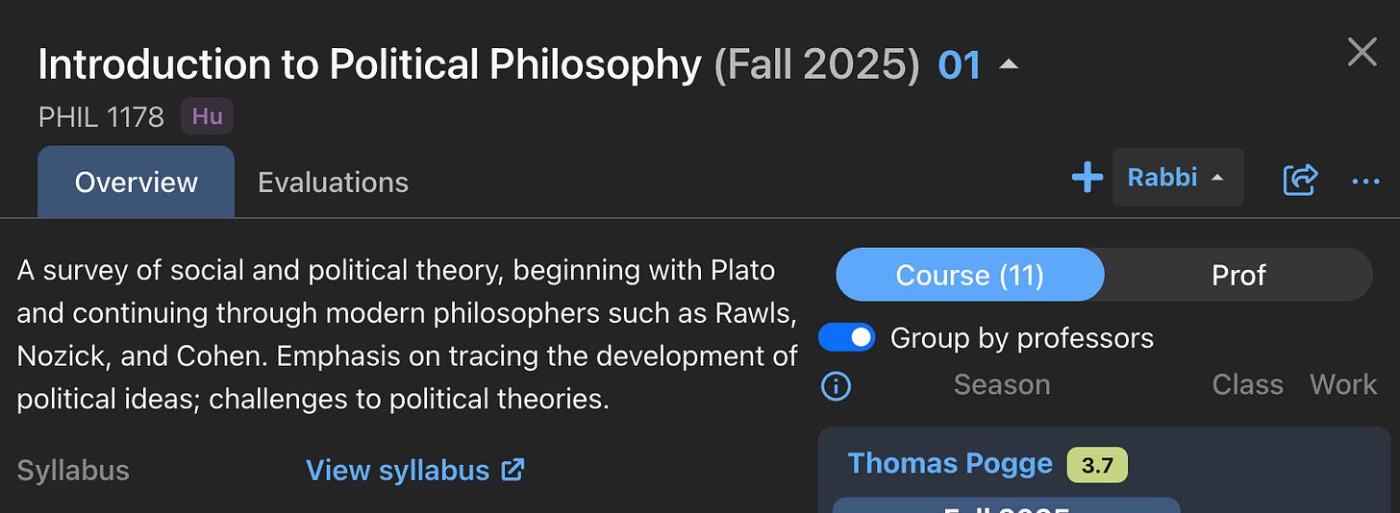Select the Course (11) option
This screenshot has width=1400, height=513.
(x=969, y=276)
